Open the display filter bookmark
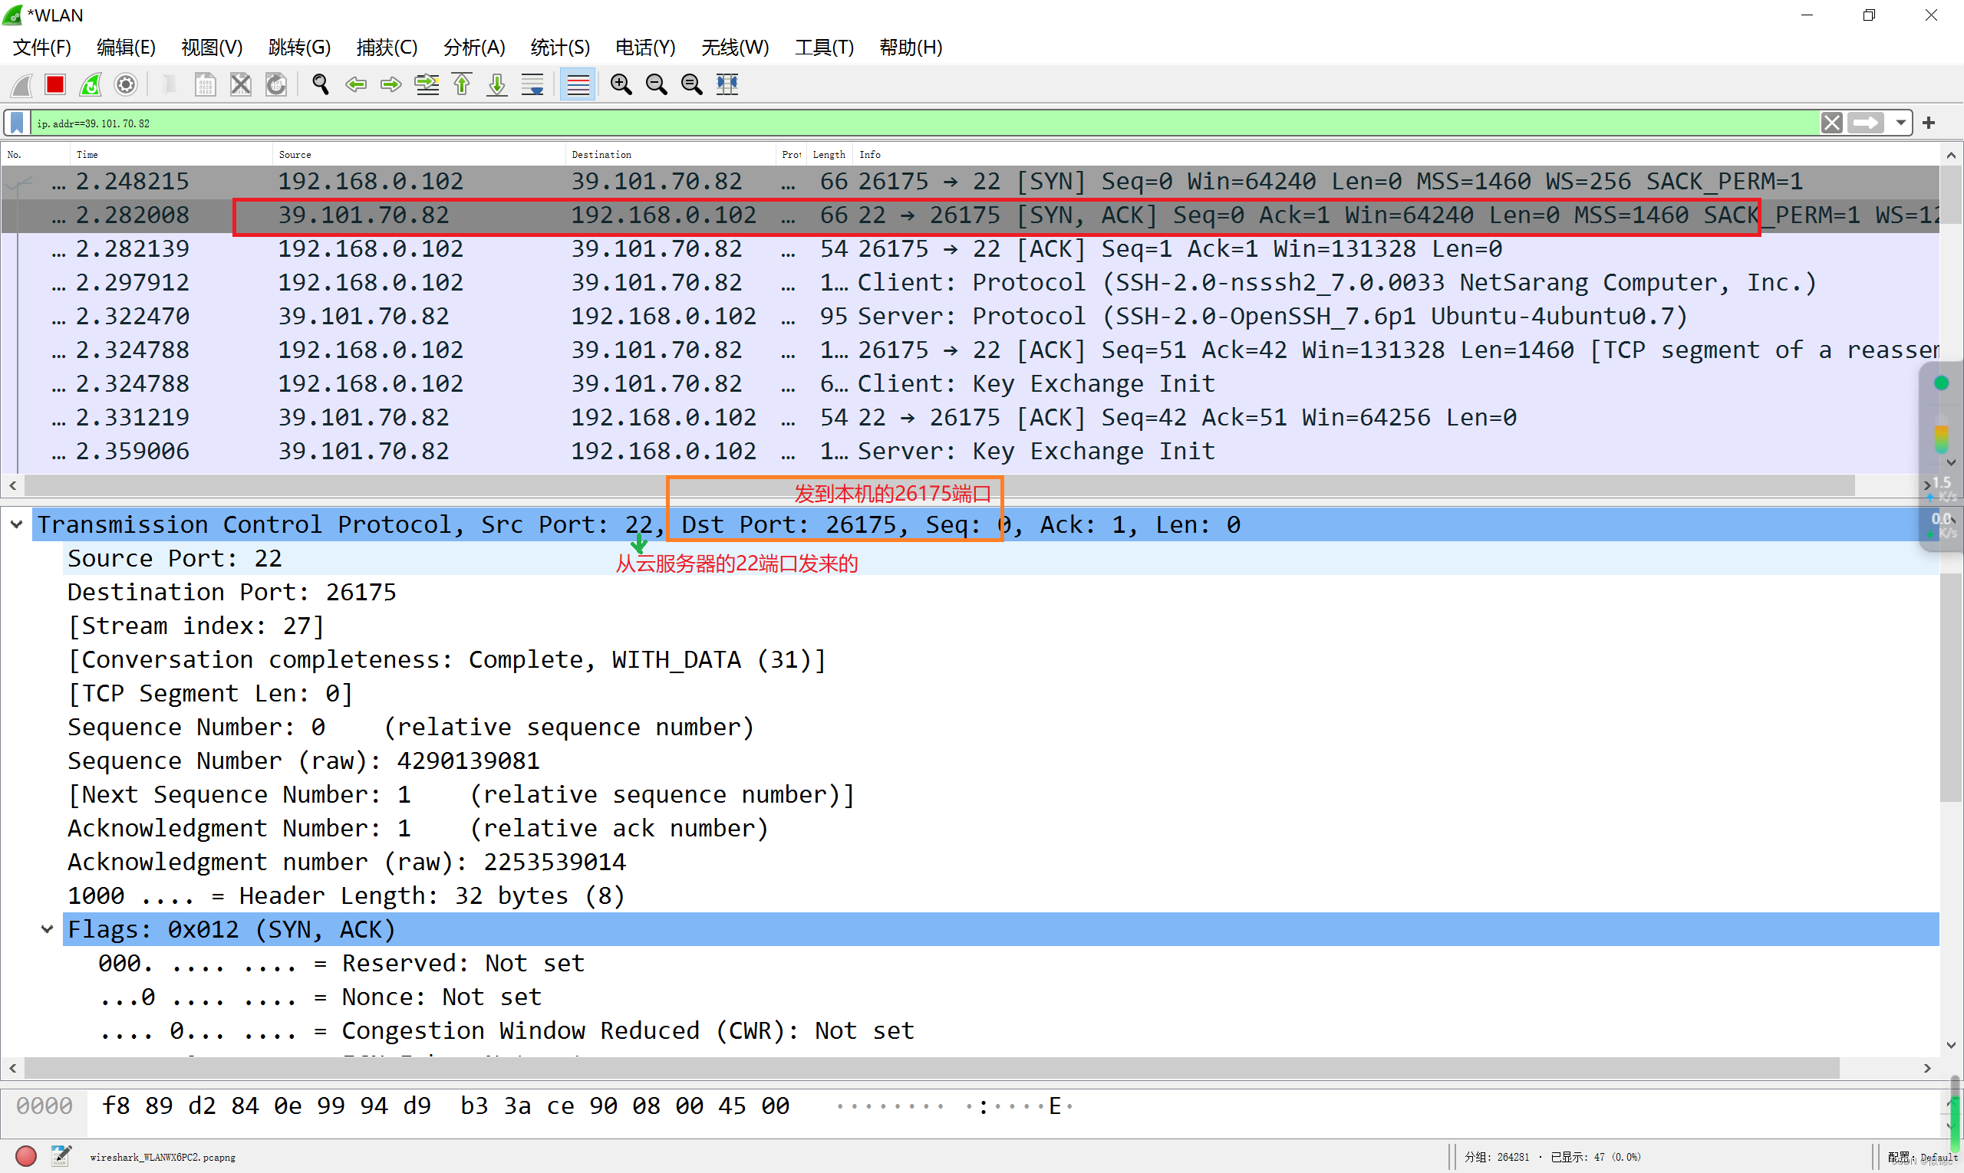 coord(17,123)
